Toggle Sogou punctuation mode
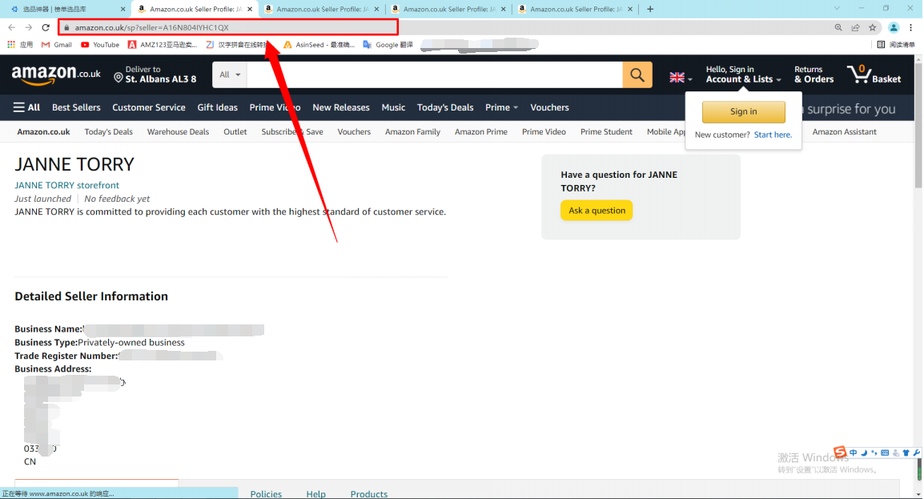Image resolution: width=924 pixels, height=499 pixels. coord(874,453)
